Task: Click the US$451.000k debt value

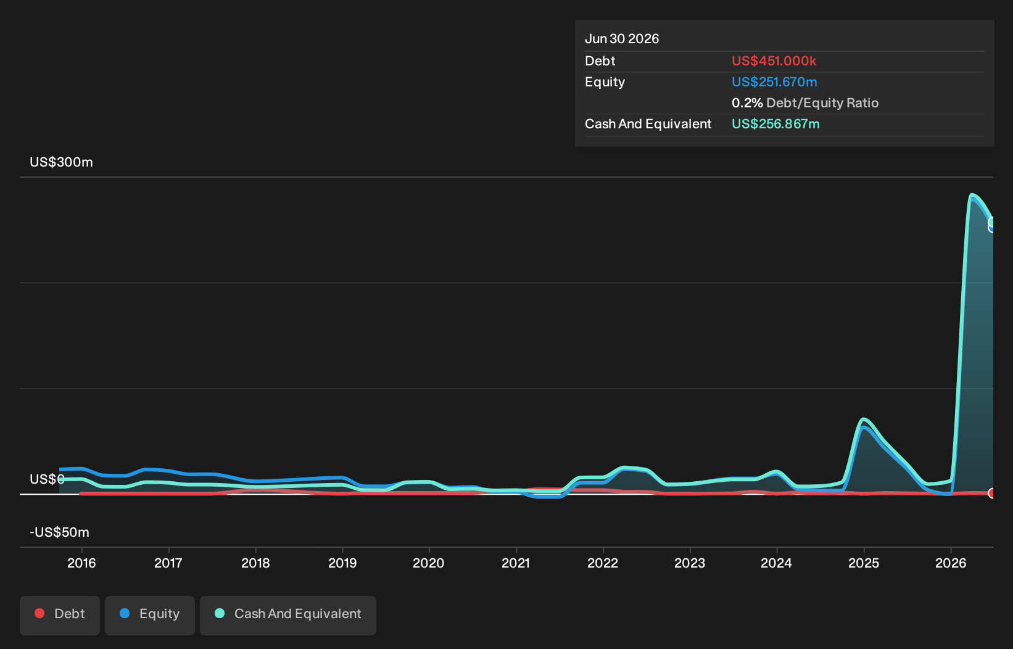Action: pos(774,61)
